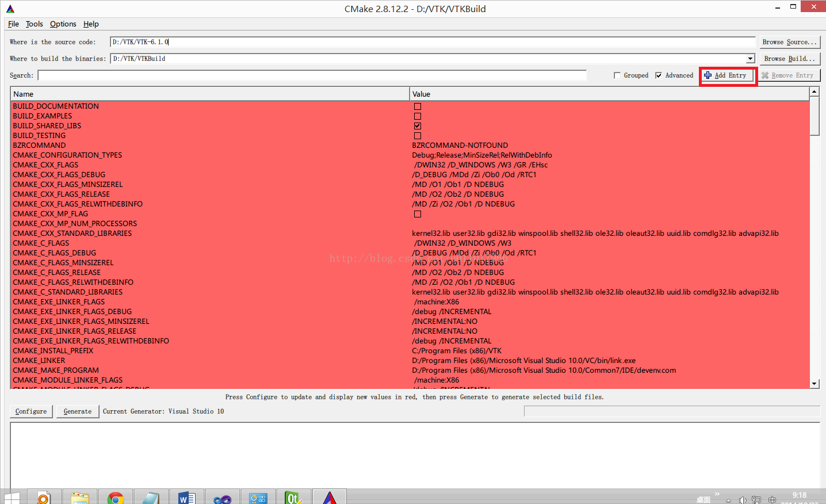This screenshot has height=504, width=826.
Task: Select CMAKE_CXX_STANDARD_LIBRARIES entry
Action: (x=72, y=234)
